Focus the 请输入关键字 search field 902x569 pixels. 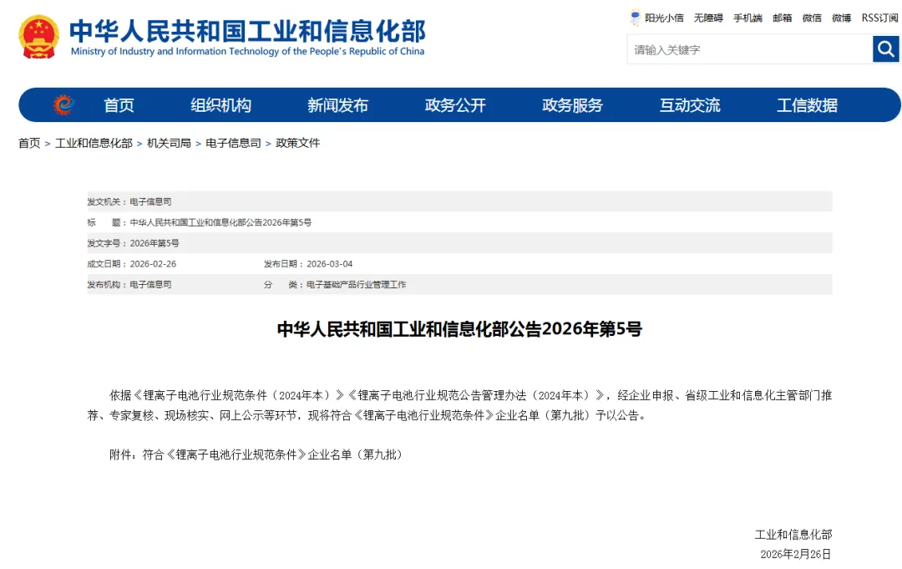(x=749, y=49)
